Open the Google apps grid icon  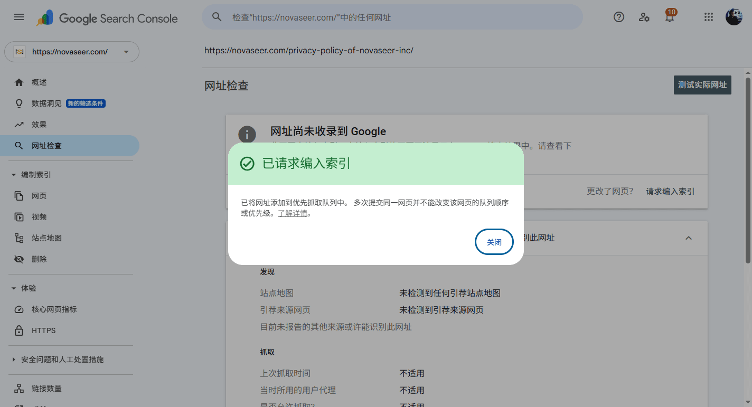[x=709, y=17]
